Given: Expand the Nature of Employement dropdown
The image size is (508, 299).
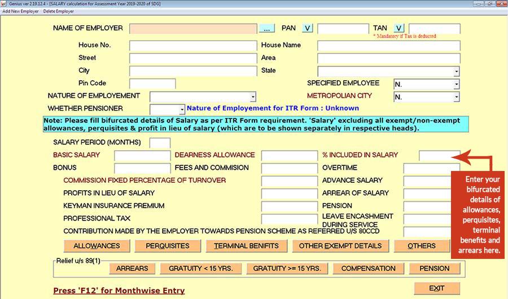Looking at the screenshot, I should click(253, 97).
